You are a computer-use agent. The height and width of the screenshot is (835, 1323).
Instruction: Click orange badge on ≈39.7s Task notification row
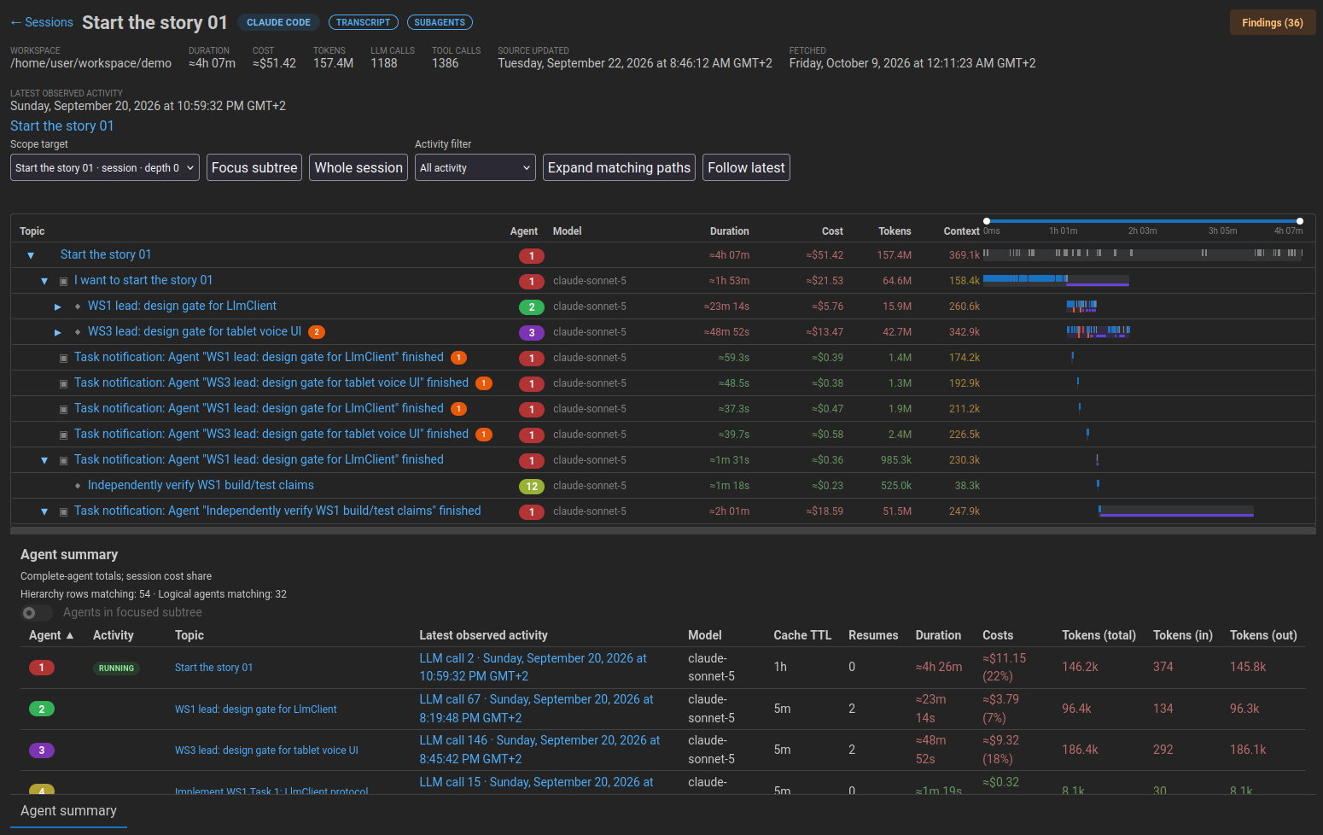click(x=484, y=435)
